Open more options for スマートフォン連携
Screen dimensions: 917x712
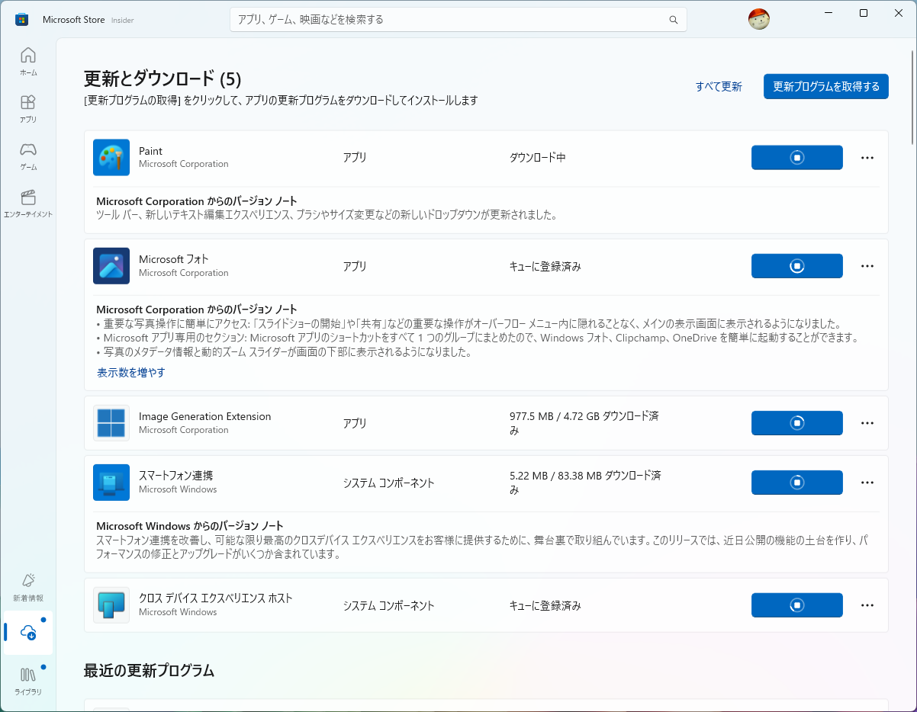867,482
